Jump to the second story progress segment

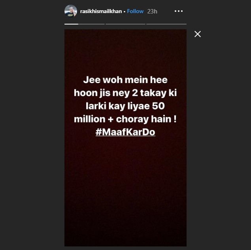92,24
